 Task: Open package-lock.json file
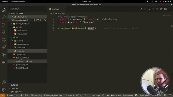(x=27, y=61)
